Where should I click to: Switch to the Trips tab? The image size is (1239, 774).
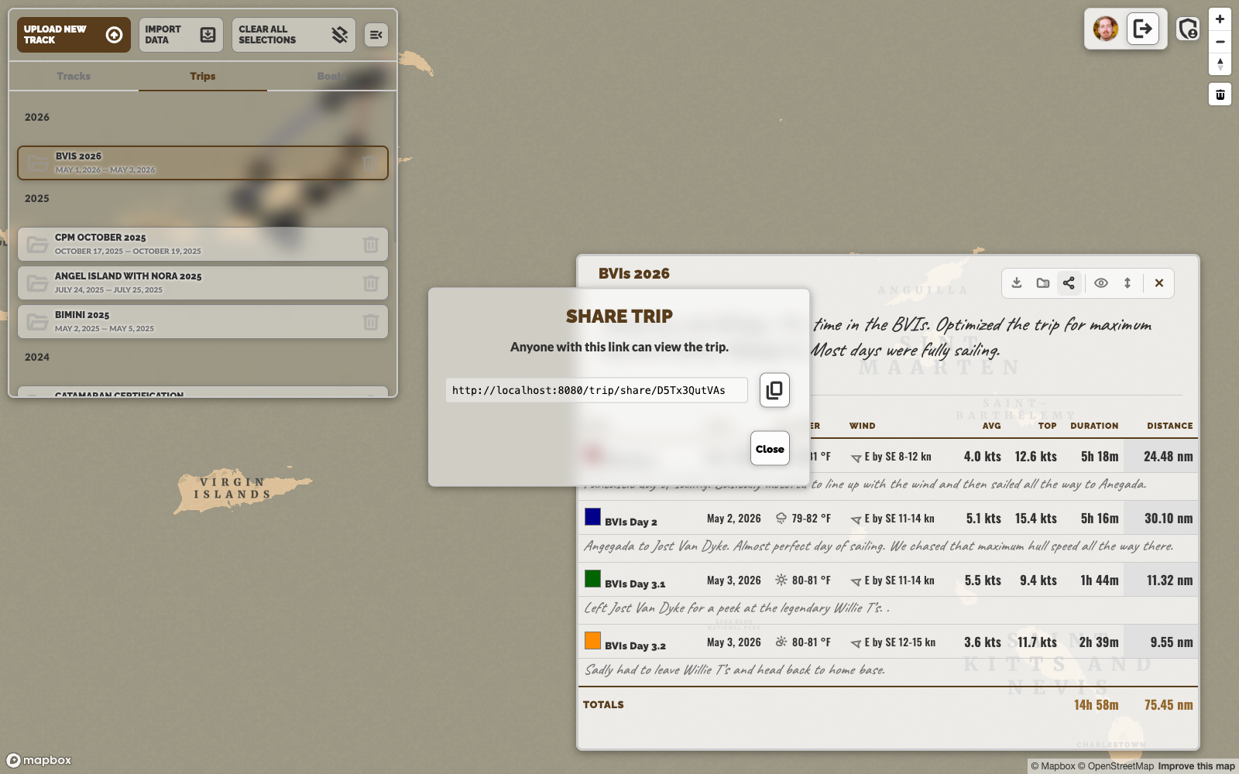click(x=203, y=76)
